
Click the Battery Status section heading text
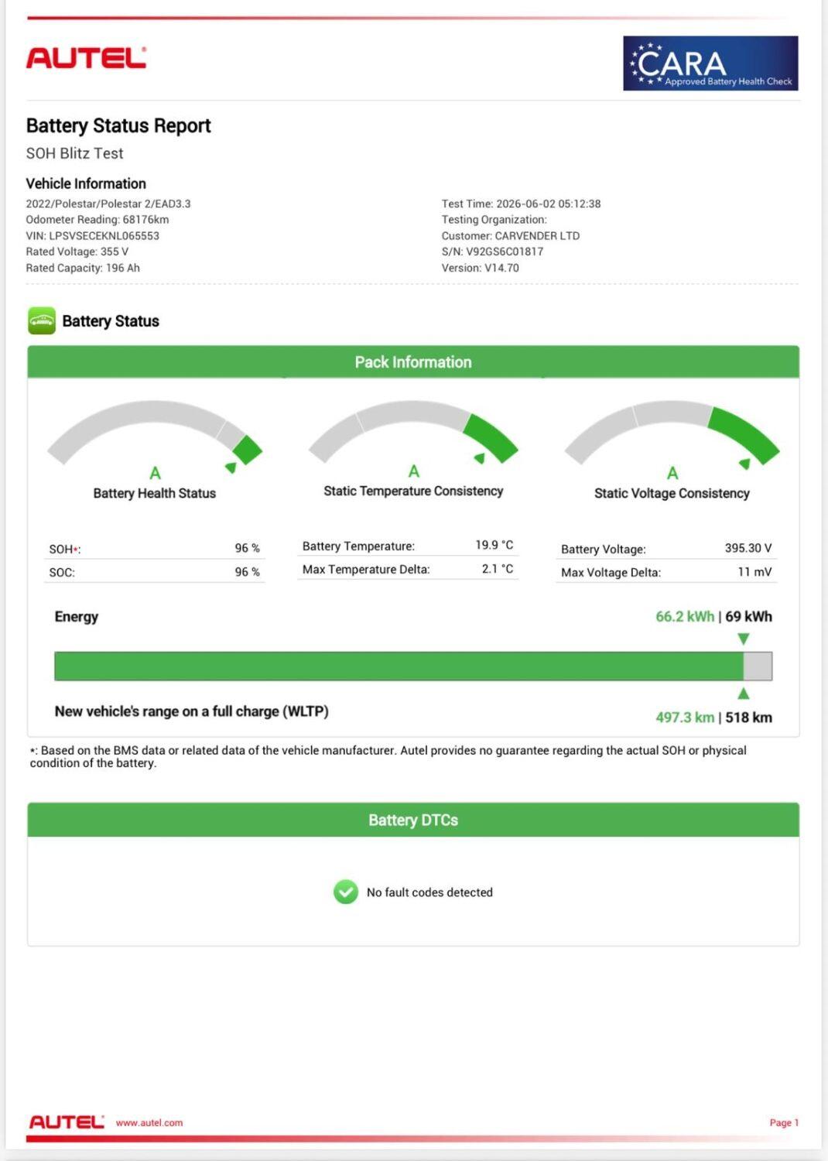click(x=111, y=321)
